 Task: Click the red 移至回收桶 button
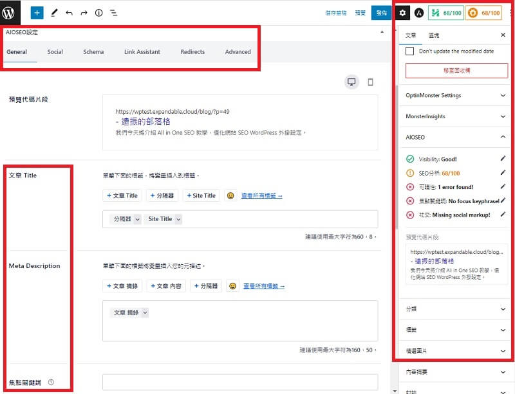[456, 71]
